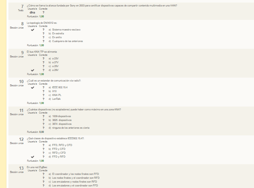
Task: Click the answer text '3874 dispositivos'
Action: coord(62,124)
